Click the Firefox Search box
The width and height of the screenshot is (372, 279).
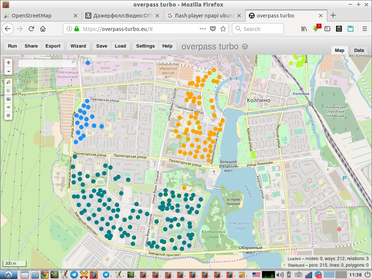[x=258, y=29]
